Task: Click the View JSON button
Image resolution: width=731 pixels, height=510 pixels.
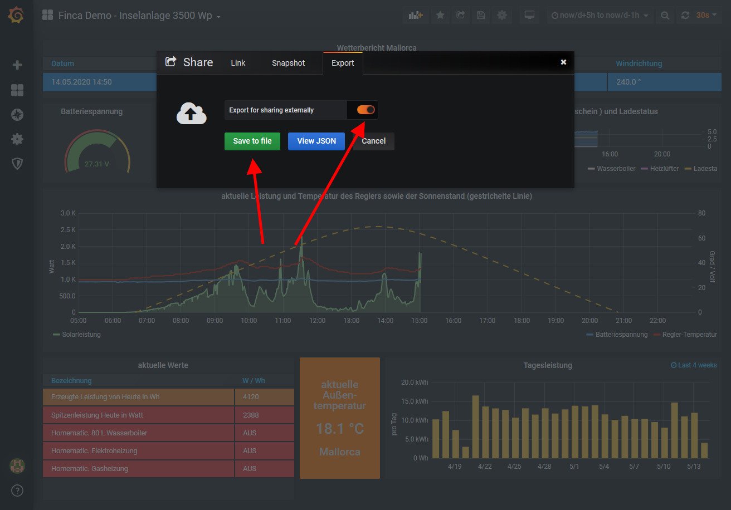Action: click(316, 141)
